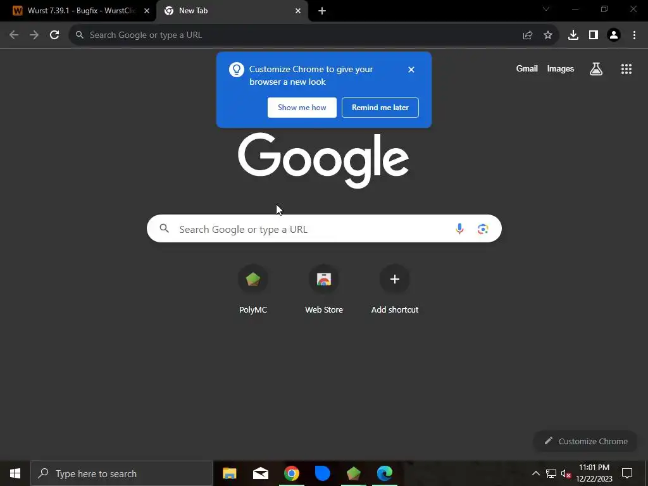648x486 pixels.
Task: Click the Chrome taskbar icon
Action: tap(292, 473)
